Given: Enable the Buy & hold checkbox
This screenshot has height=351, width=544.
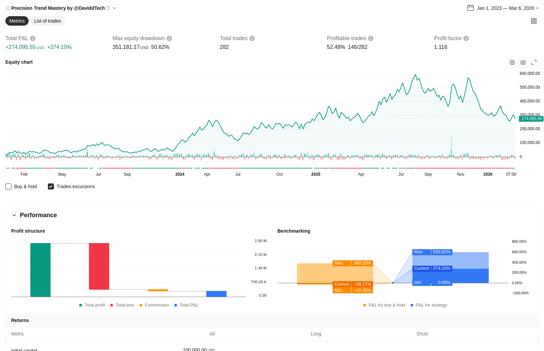Looking at the screenshot, I should coord(9,186).
